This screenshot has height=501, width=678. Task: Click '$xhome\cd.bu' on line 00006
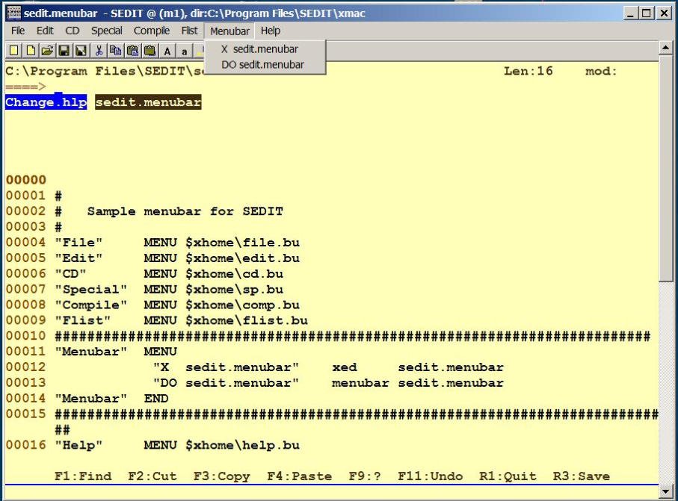coord(235,273)
